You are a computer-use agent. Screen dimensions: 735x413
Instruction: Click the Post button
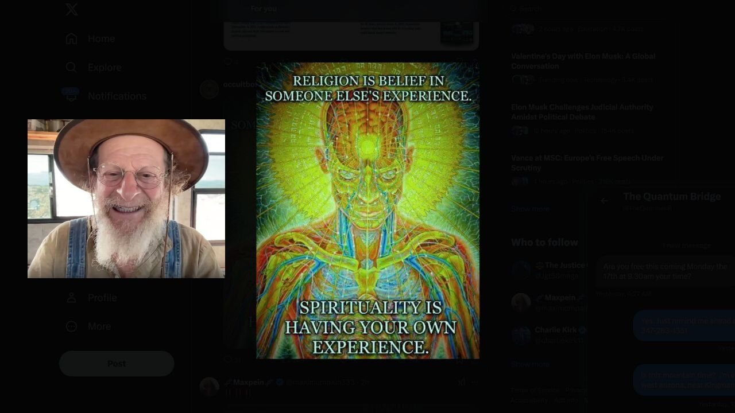click(x=117, y=364)
